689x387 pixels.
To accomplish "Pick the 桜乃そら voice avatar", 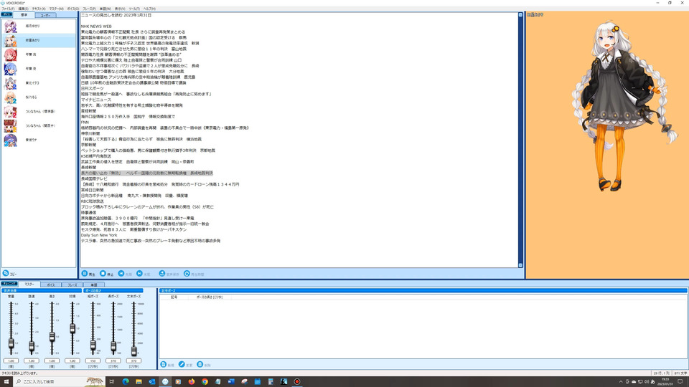I will (x=11, y=97).
